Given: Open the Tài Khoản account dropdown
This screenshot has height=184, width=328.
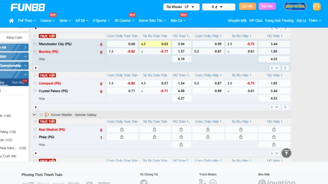Looking at the screenshot, I should pyautogui.click(x=181, y=7).
